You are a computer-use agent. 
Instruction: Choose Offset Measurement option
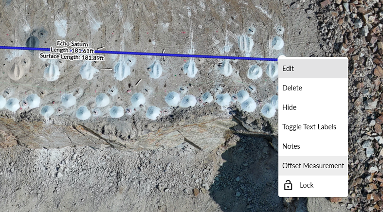[313, 166]
